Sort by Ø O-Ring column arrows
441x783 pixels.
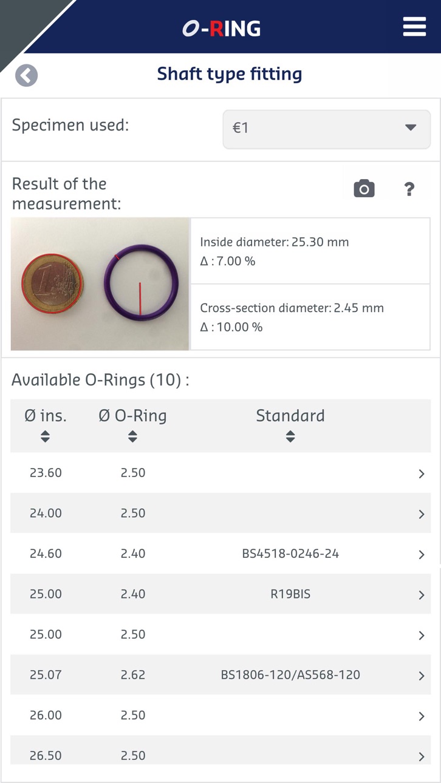coord(132,436)
